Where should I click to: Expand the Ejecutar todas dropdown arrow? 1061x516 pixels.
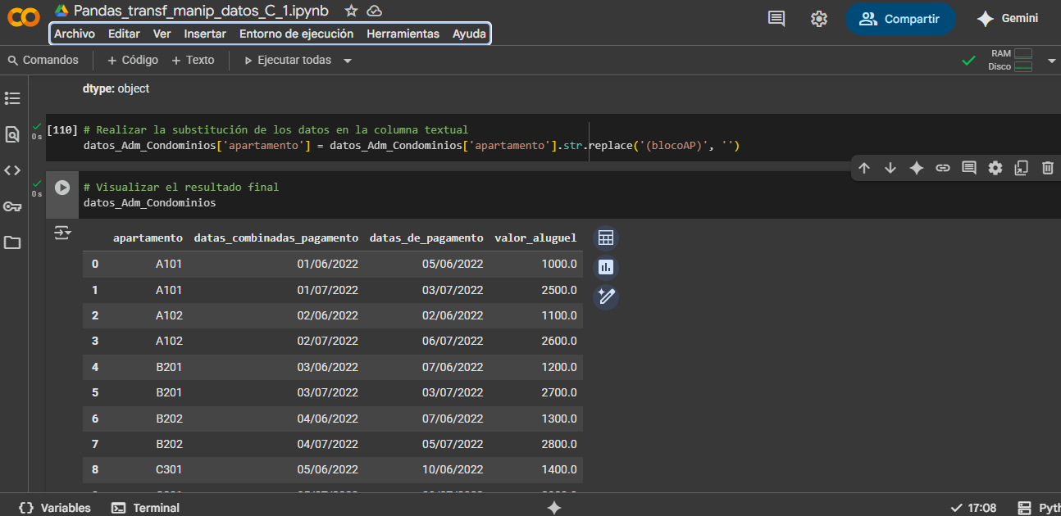coord(348,61)
